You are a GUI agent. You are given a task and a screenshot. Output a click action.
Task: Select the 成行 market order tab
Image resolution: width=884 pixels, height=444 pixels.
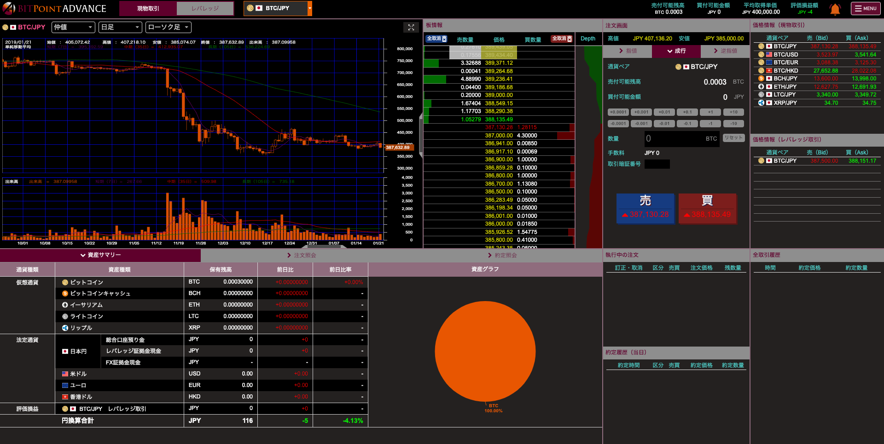tap(676, 51)
